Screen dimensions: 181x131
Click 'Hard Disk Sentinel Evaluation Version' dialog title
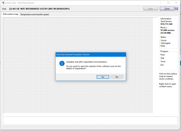(73, 54)
